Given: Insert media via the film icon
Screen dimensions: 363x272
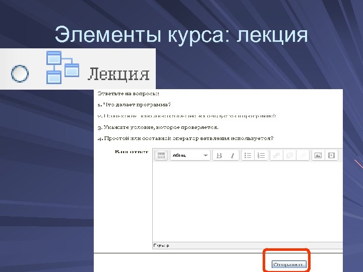Looking at the screenshot, I should pos(331,155).
